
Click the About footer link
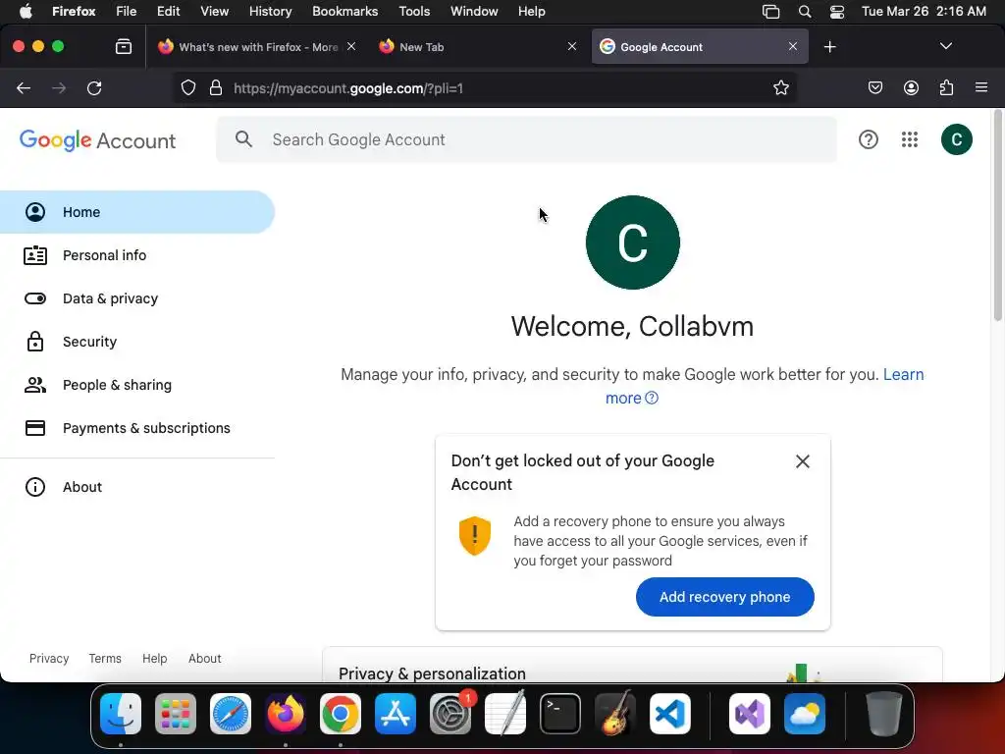point(204,659)
